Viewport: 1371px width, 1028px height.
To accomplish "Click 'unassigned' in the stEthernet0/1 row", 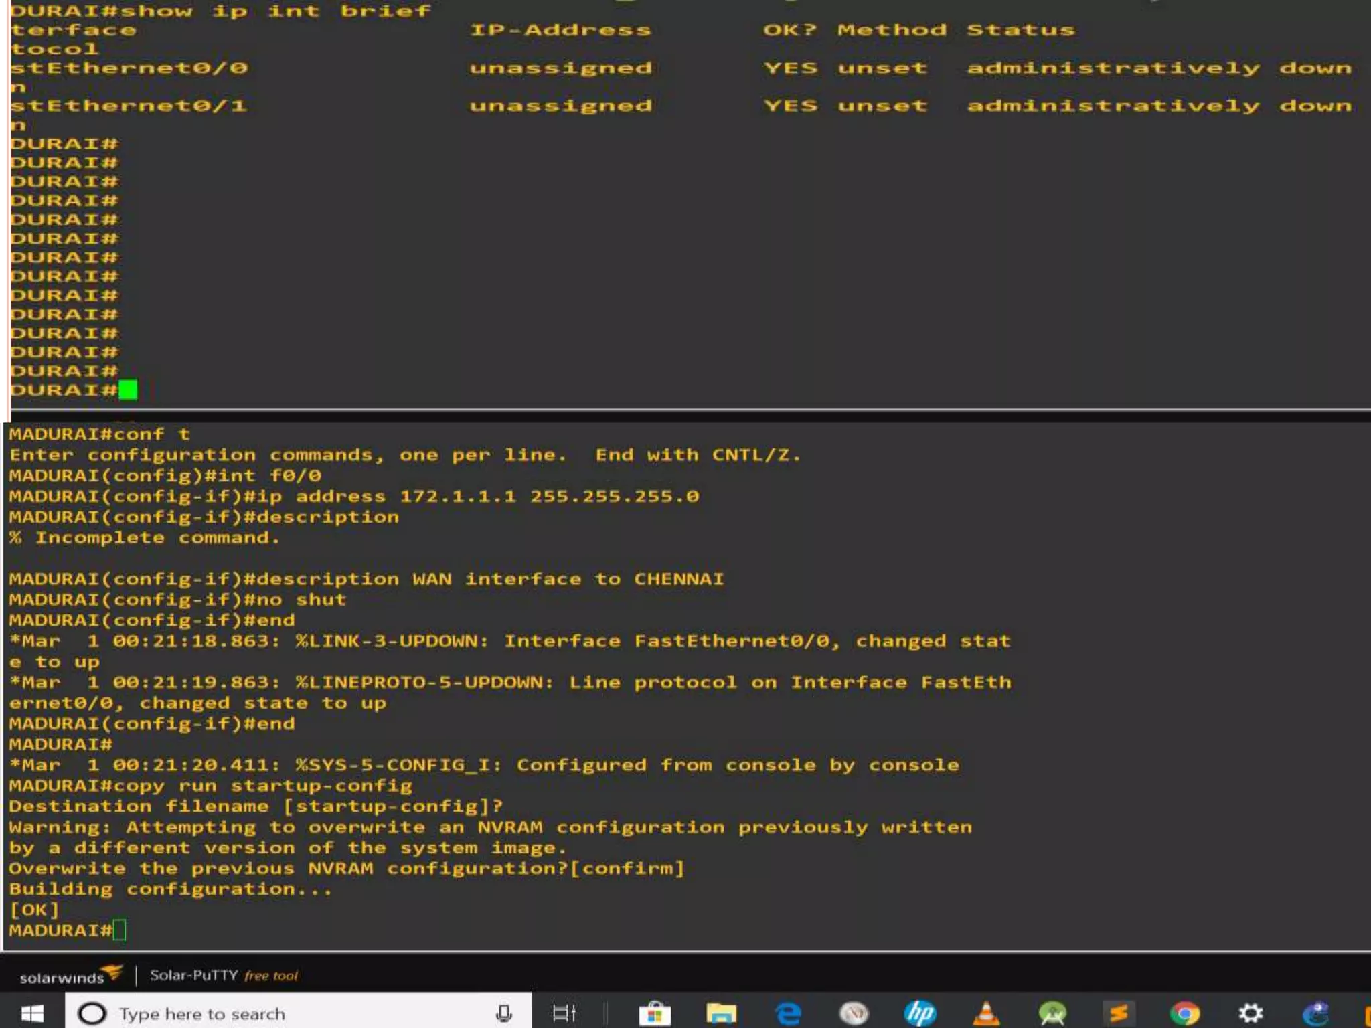I will [560, 106].
